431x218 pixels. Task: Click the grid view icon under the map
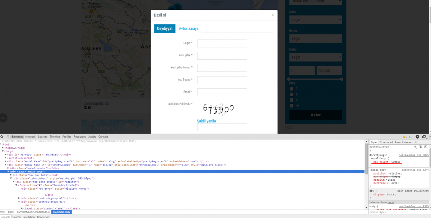pyautogui.click(x=89, y=108)
